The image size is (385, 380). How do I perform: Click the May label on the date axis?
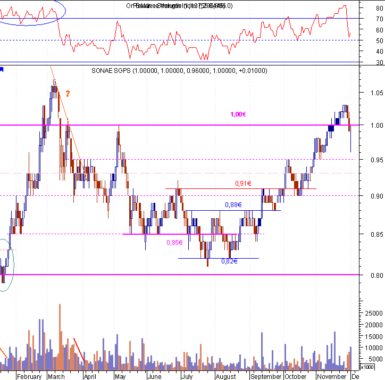[x=120, y=377]
